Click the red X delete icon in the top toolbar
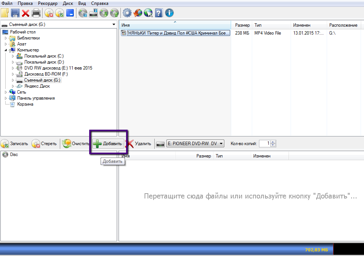The height and width of the screenshot is (256, 364). click(x=26, y=13)
